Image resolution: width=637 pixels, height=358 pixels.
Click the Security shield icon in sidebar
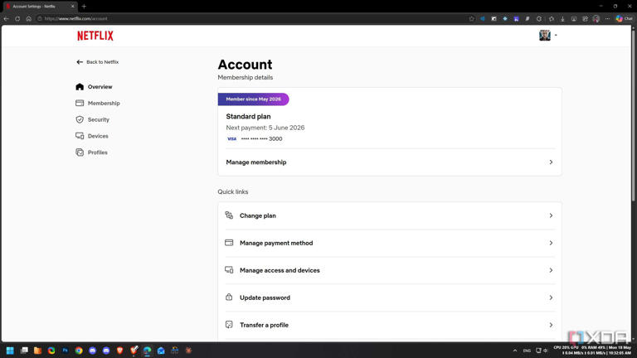[x=80, y=119]
